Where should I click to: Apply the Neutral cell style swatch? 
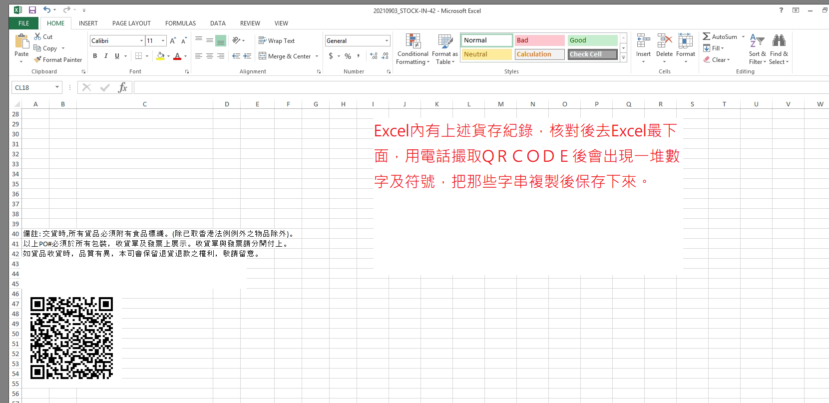point(487,54)
